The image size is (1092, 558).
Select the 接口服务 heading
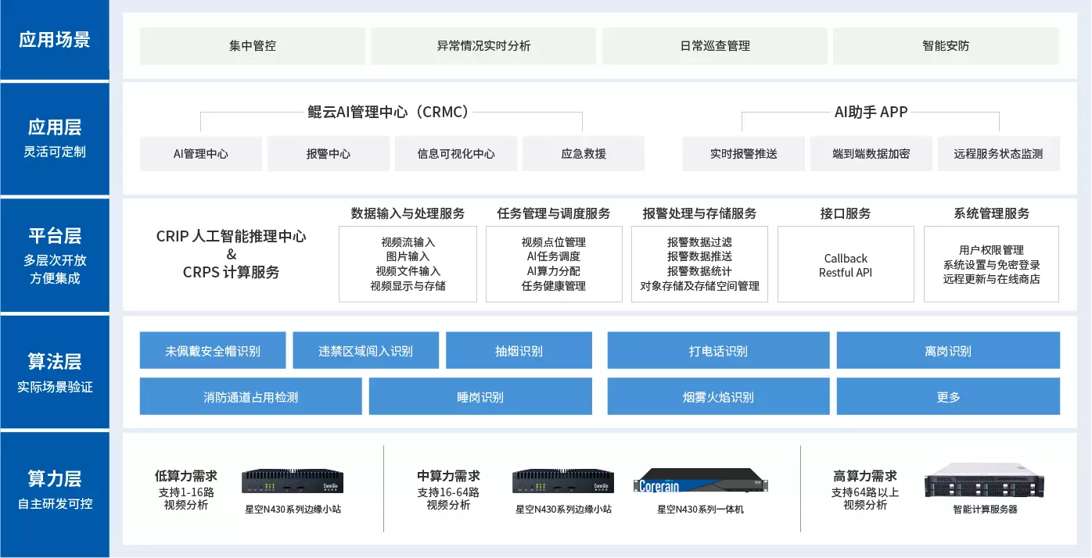pos(846,213)
